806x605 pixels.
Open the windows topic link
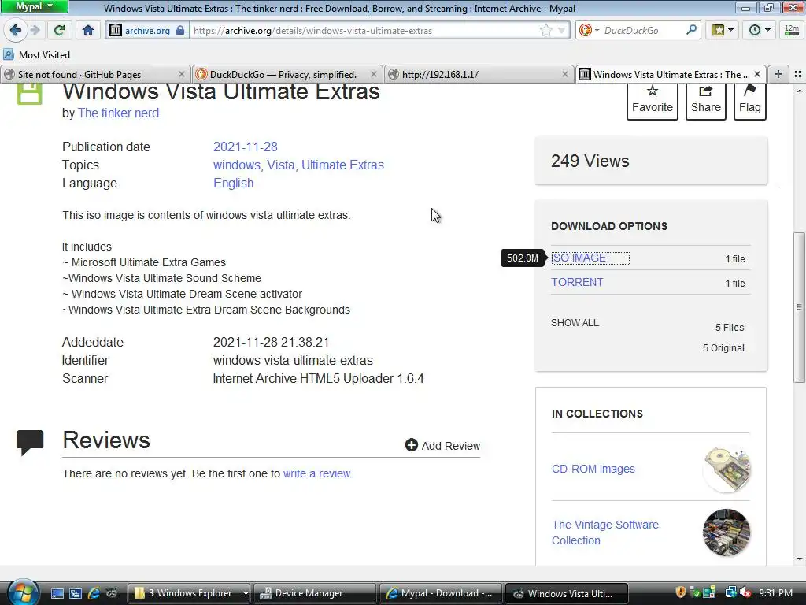[236, 165]
